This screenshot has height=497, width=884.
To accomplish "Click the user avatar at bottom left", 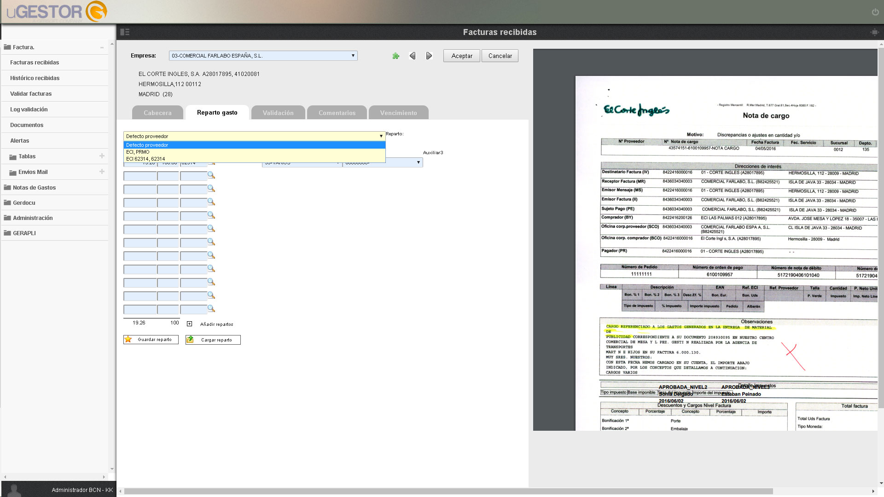I will tap(15, 490).
